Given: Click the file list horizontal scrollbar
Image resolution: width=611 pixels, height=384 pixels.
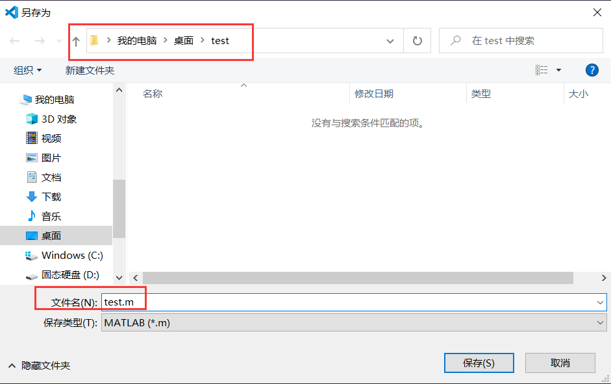Looking at the screenshot, I should (x=358, y=278).
